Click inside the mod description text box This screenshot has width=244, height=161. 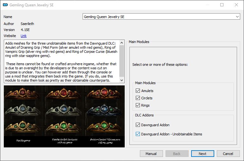(x=62, y=61)
